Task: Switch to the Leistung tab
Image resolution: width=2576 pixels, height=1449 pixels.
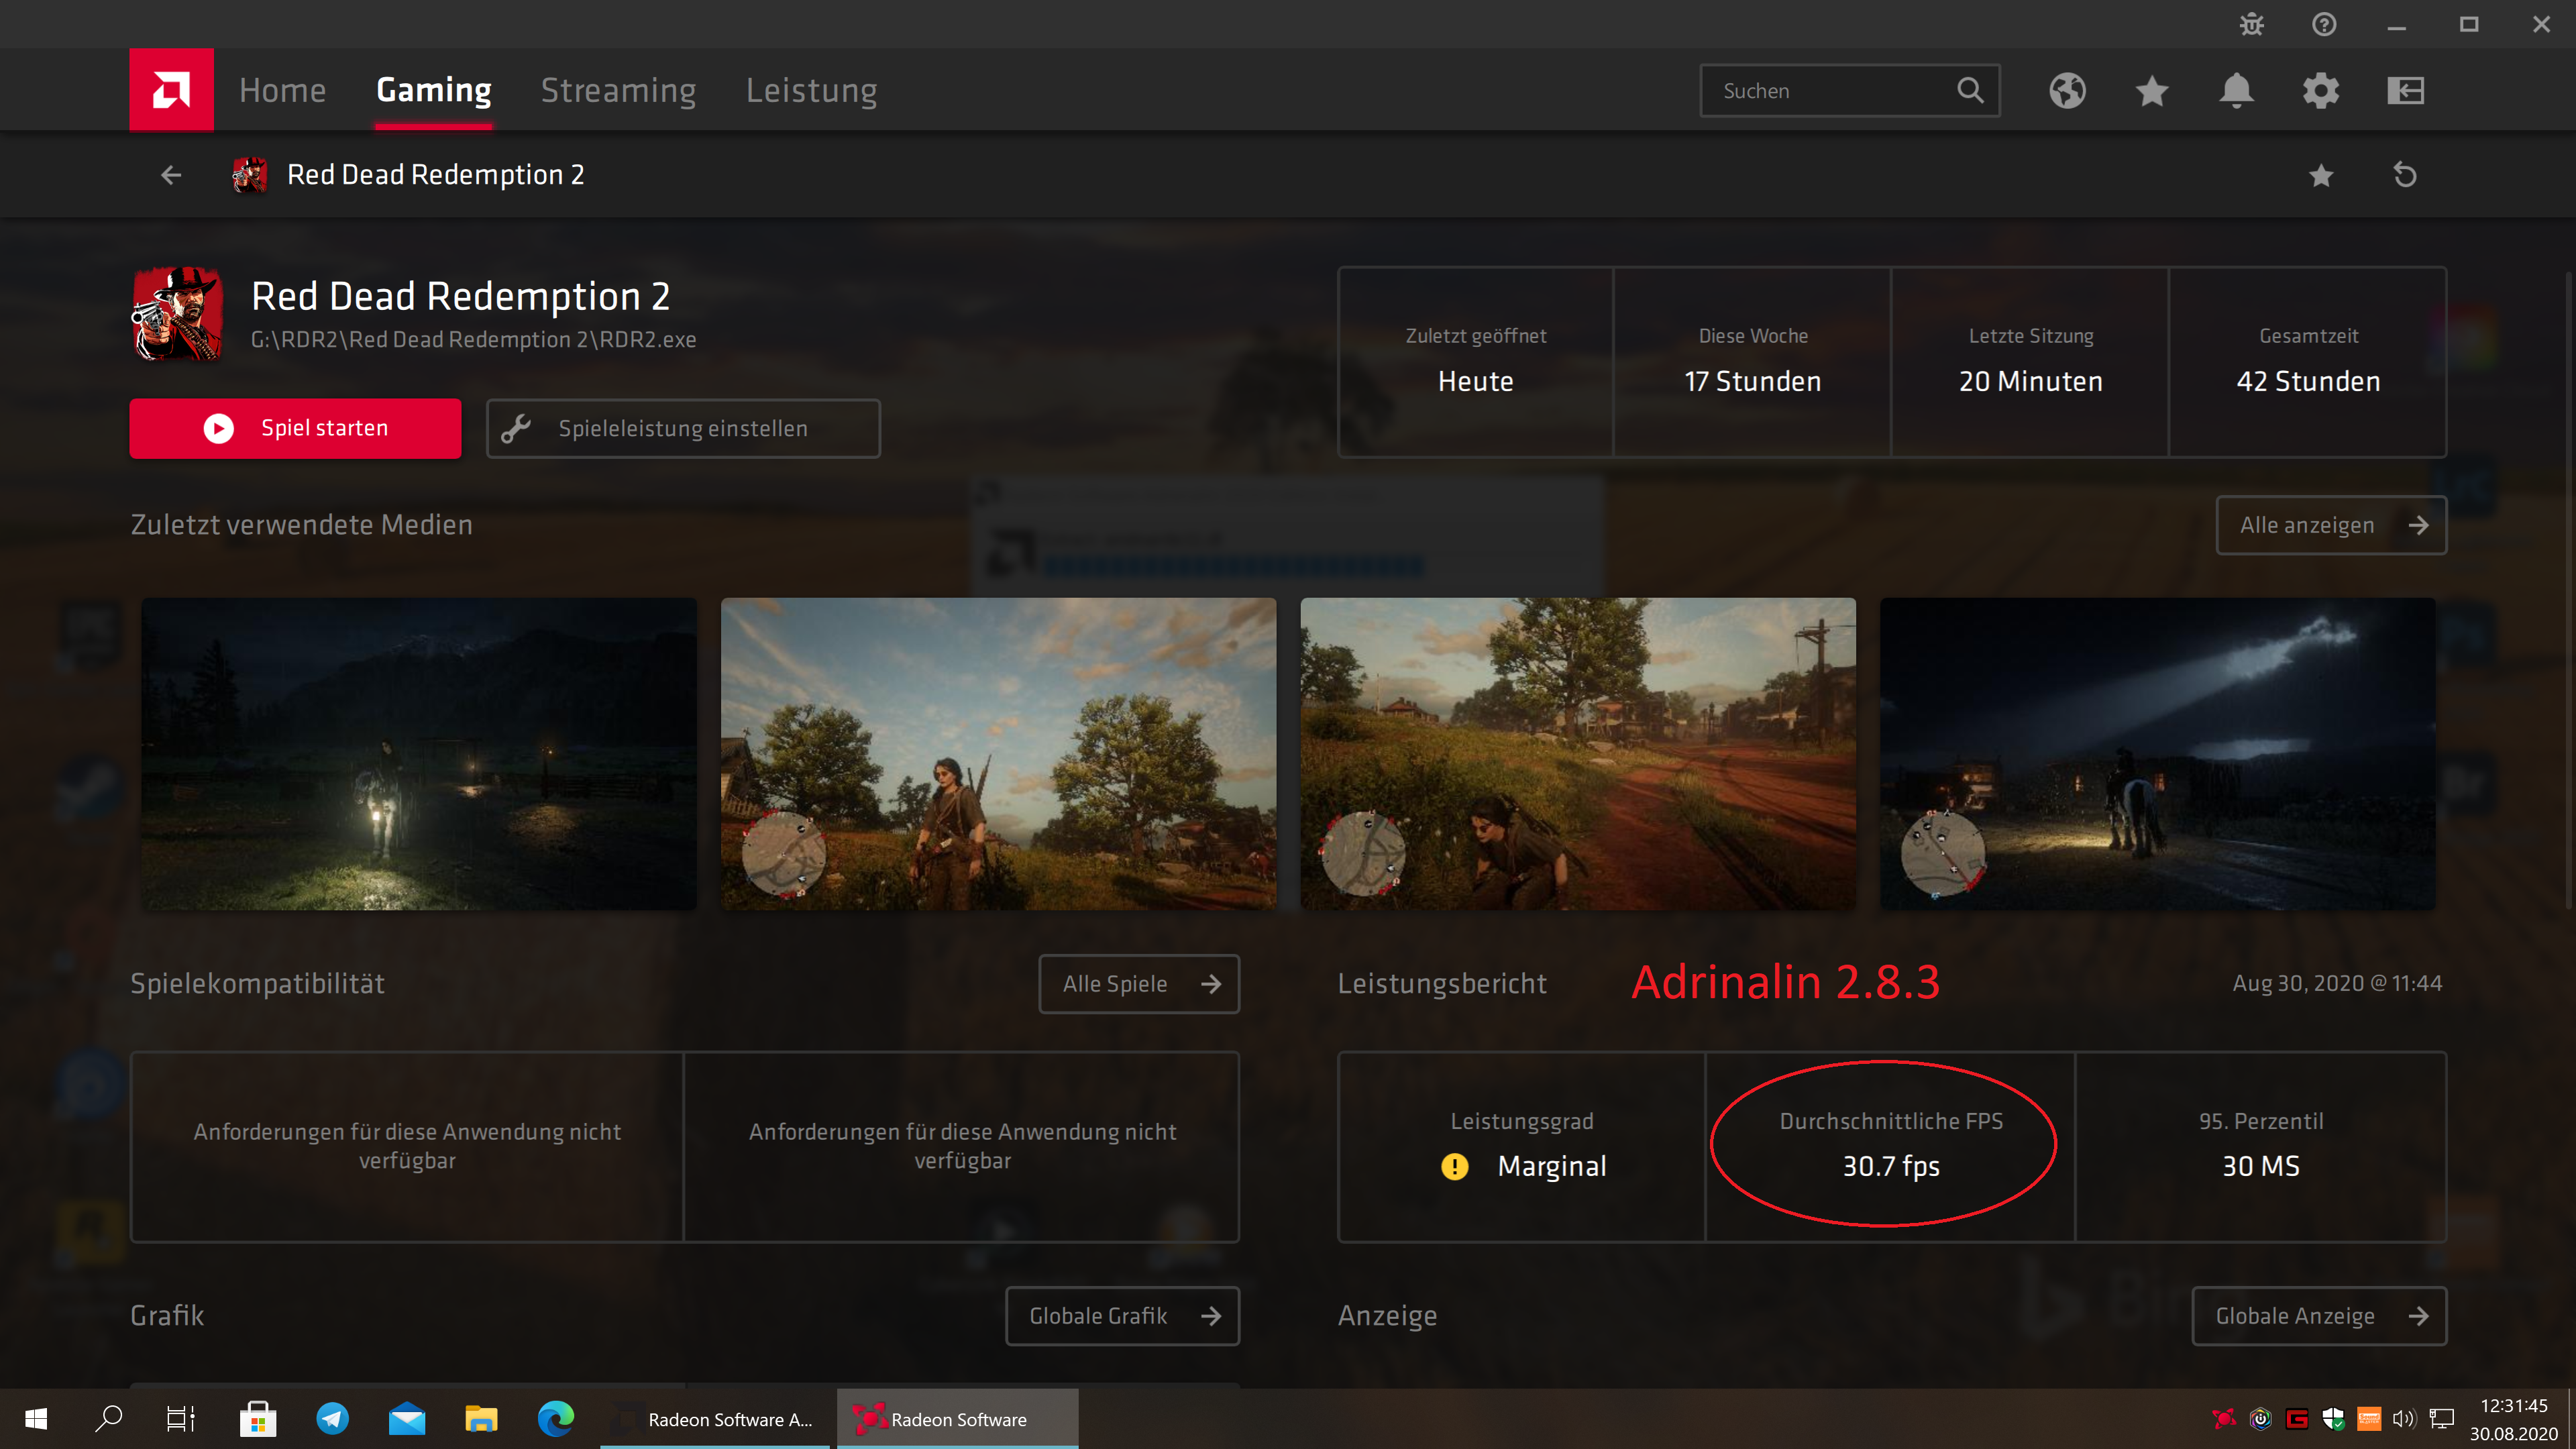Action: click(x=812, y=90)
